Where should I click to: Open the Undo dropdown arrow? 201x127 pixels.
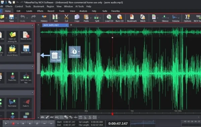click(x=27, y=18)
